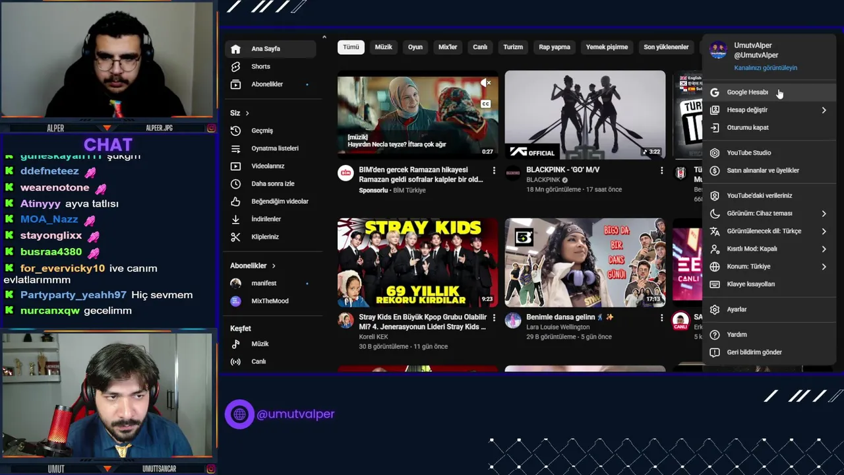Expand Konum: Türkiye submenu
Screen dimensions: 844x475
tap(824, 267)
